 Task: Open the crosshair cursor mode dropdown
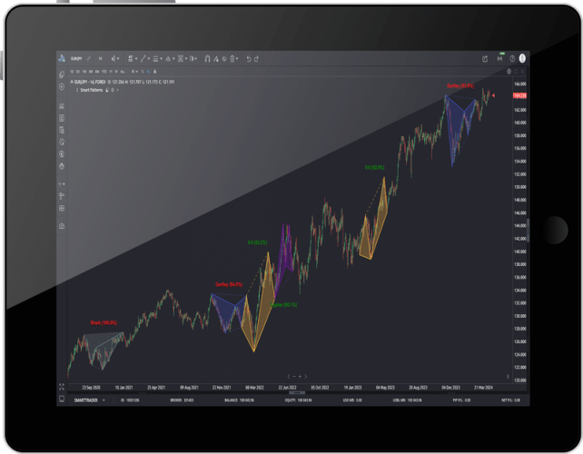coord(62,184)
